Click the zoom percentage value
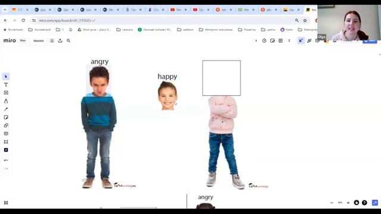Image resolution: width=381 pixels, height=214 pixels. click(340, 203)
